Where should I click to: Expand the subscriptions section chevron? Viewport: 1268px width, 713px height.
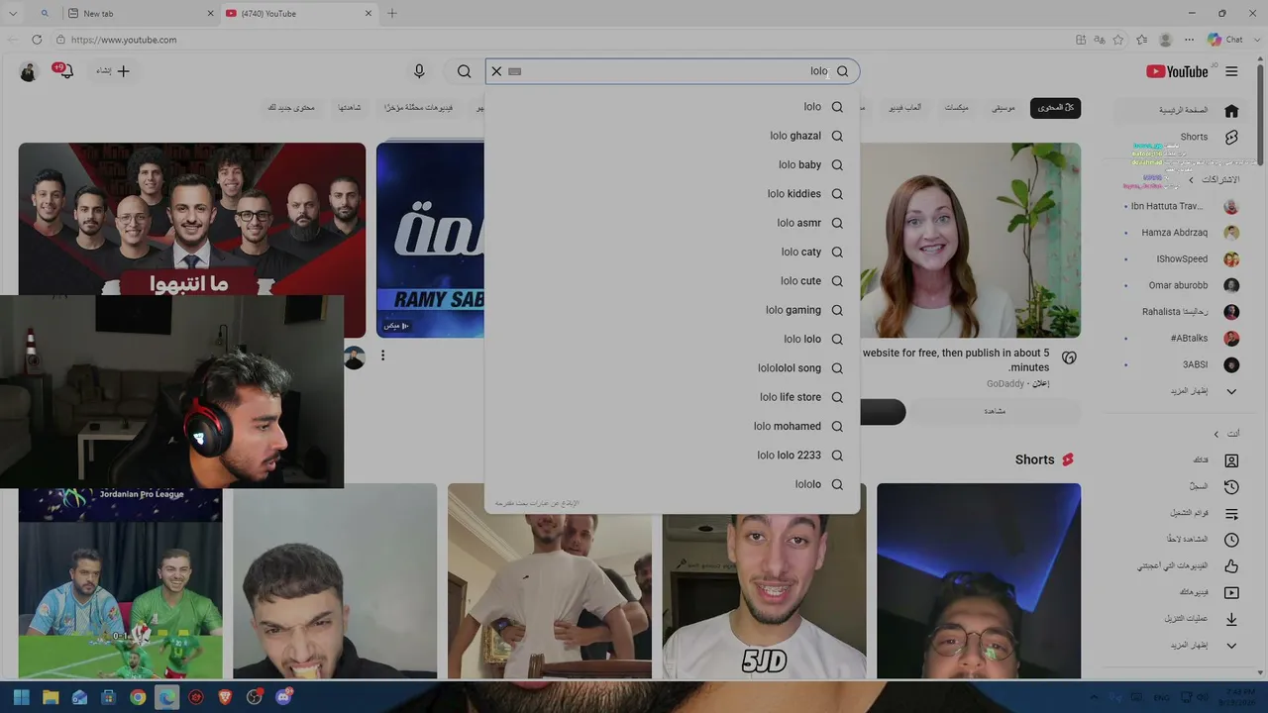pos(1192,180)
